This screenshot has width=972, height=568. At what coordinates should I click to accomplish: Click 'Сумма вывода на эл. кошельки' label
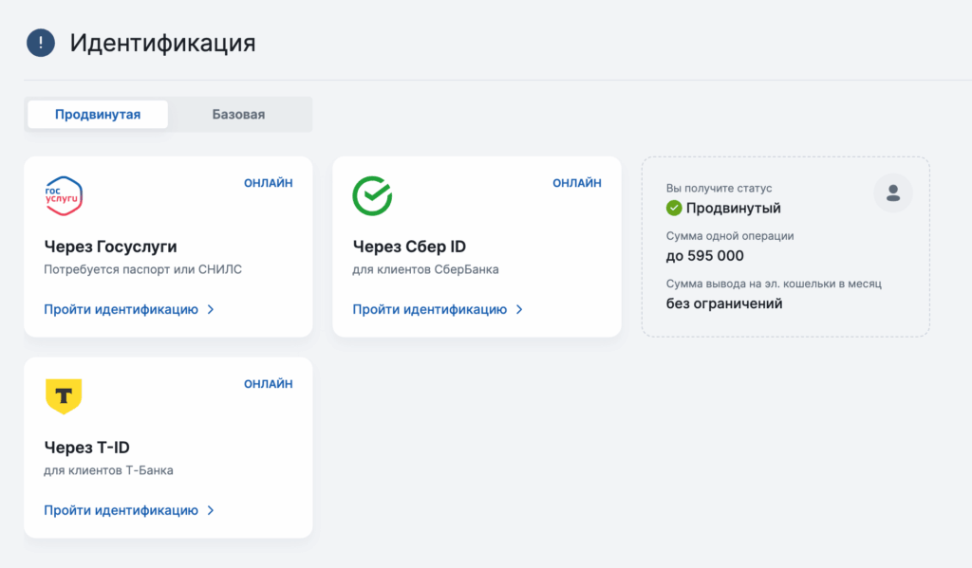click(774, 284)
